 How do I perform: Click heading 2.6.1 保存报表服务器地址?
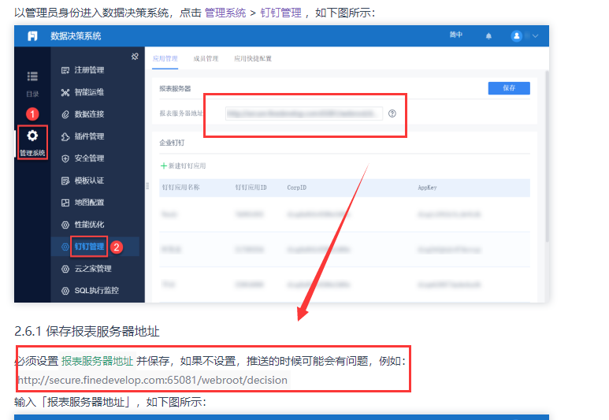pyautogui.click(x=87, y=332)
